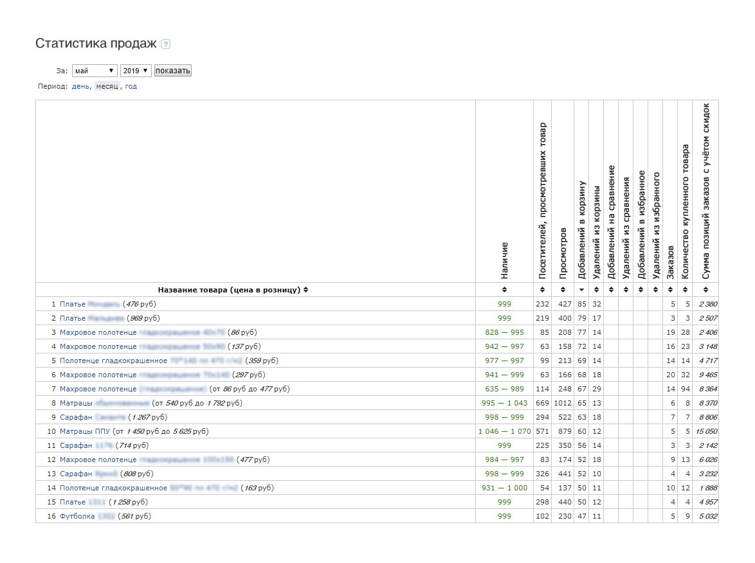
Task: Sort the table by Наличие column
Action: tap(504, 289)
